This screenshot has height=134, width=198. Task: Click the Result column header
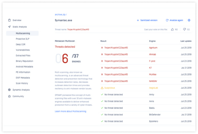tap(103, 41)
